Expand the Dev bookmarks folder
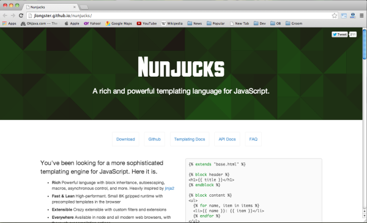 260,23
